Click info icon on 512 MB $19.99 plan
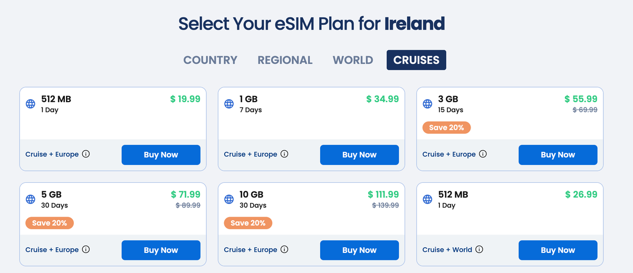The height and width of the screenshot is (273, 633). pyautogui.click(x=86, y=154)
